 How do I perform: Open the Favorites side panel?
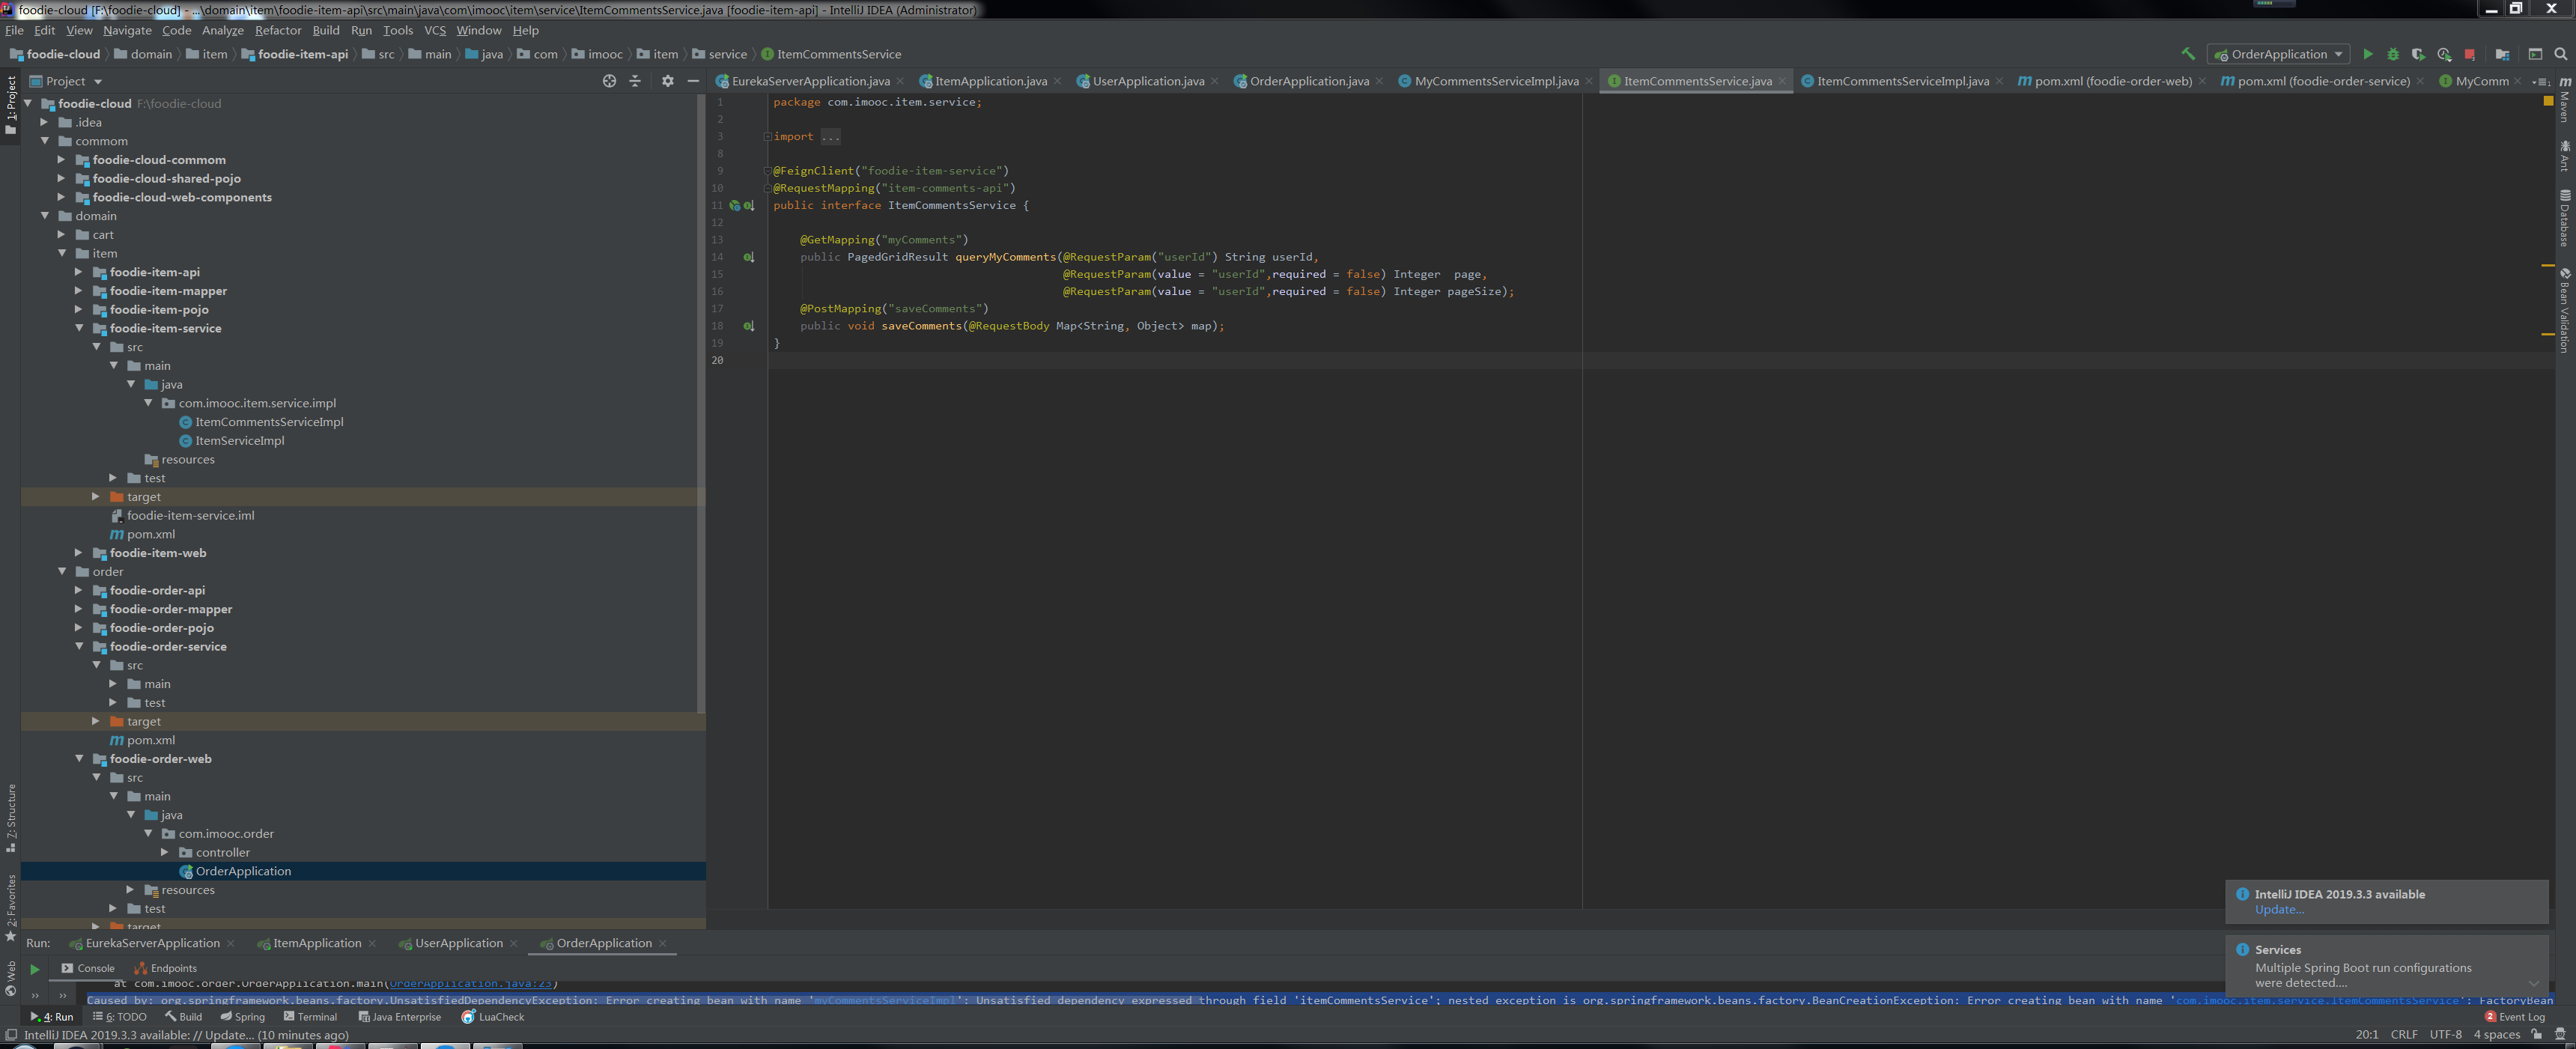pos(11,908)
